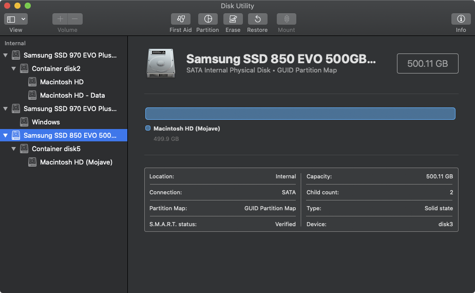Image resolution: width=475 pixels, height=293 pixels.
Task: Click the large hard disk image in header
Action: click(161, 63)
